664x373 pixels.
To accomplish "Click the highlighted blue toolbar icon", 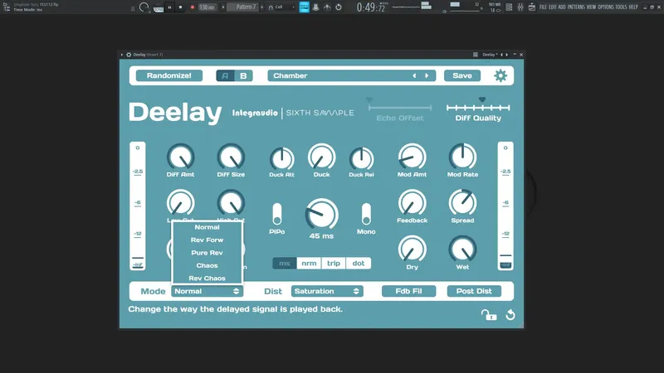I will click(304, 7).
